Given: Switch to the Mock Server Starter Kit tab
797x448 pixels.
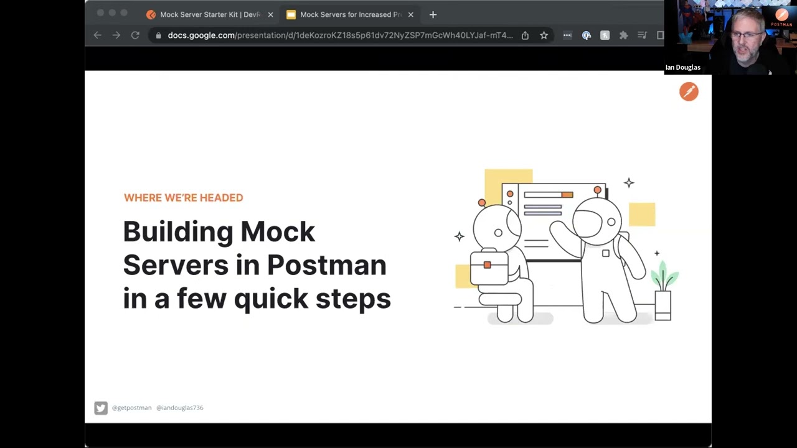Looking at the screenshot, I should pos(210,14).
